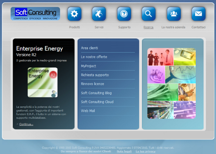This screenshot has height=154, width=216.
Task: Open La tua privacy footer link
Action: (x=146, y=151)
